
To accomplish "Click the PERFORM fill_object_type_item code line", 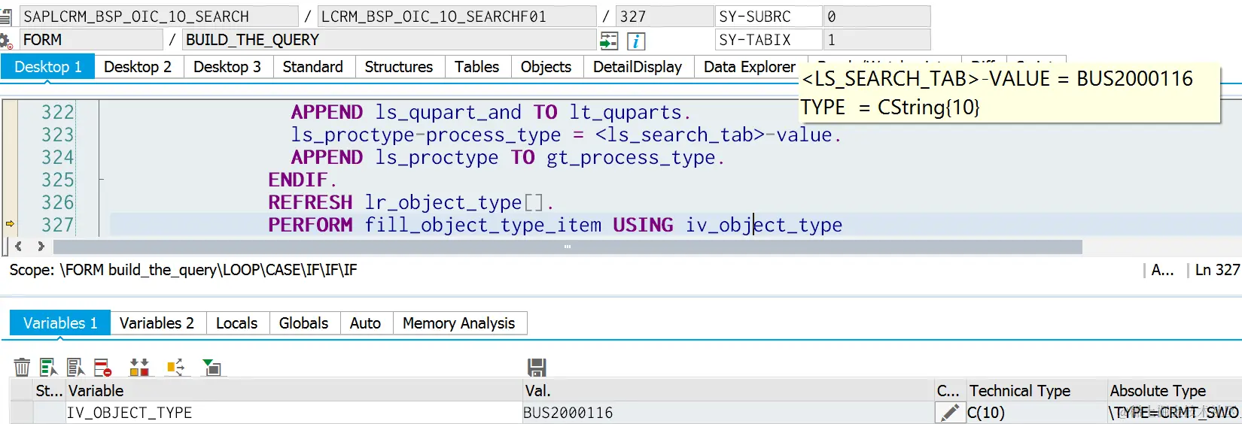I will [555, 225].
